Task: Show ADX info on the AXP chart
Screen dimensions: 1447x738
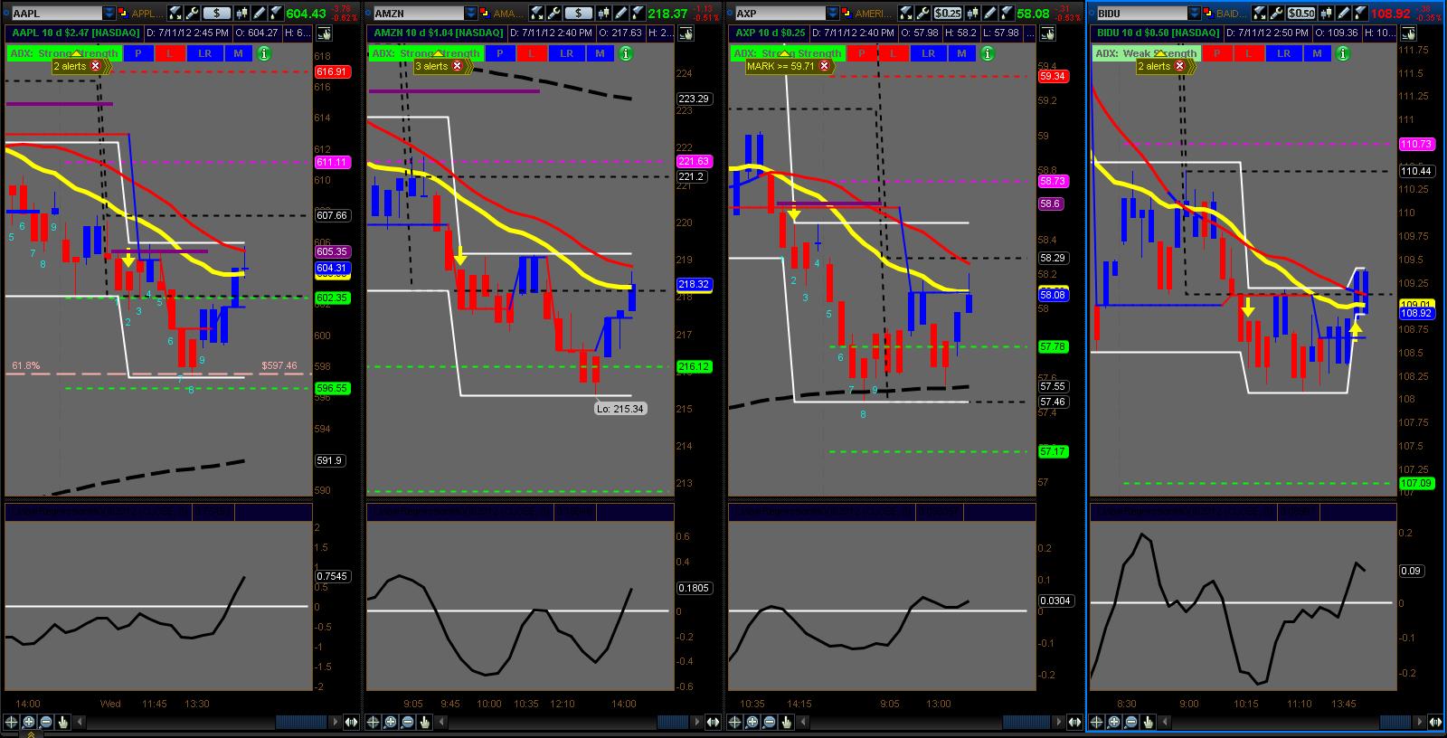Action: coord(987,53)
